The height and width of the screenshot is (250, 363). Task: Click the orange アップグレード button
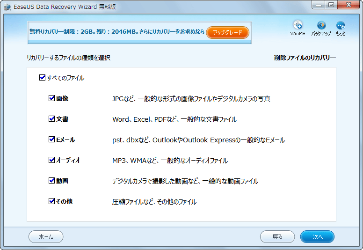[x=227, y=32]
